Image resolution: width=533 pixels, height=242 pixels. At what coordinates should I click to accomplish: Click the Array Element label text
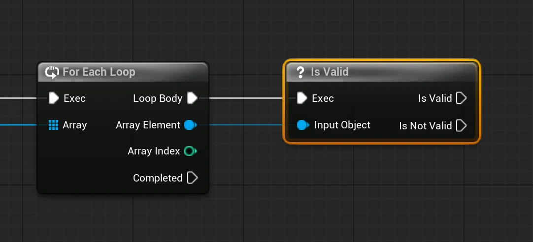click(x=148, y=125)
